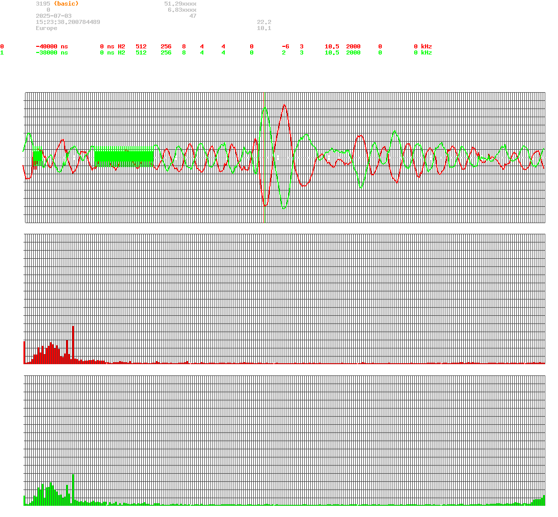Click the tallest bar in green spectrum
558x517 pixels.
pyautogui.click(x=73, y=489)
